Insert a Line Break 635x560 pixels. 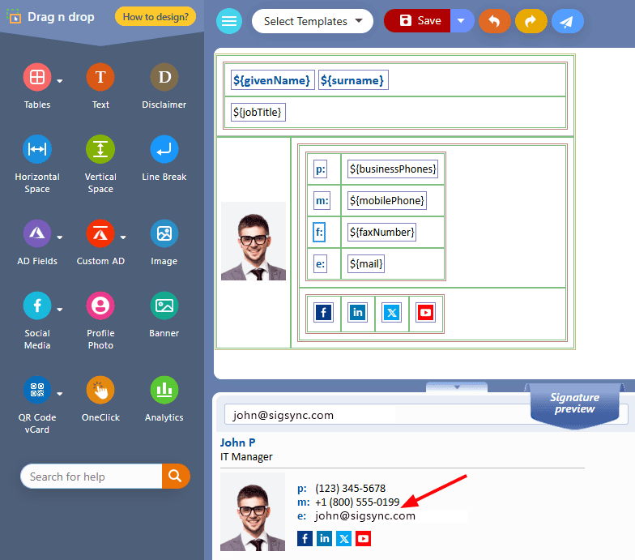coord(164,149)
